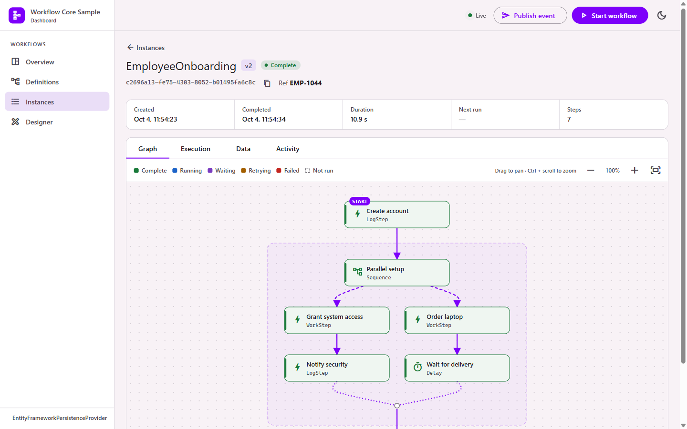
Task: Toggle dark mode with the moon icon
Action: point(662,15)
